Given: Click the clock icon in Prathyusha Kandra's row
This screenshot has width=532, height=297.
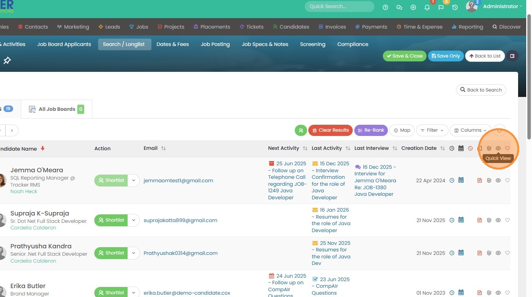Looking at the screenshot, I should (x=452, y=253).
